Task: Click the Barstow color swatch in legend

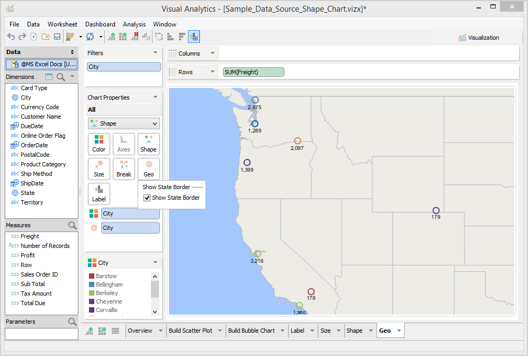Action: [x=92, y=276]
